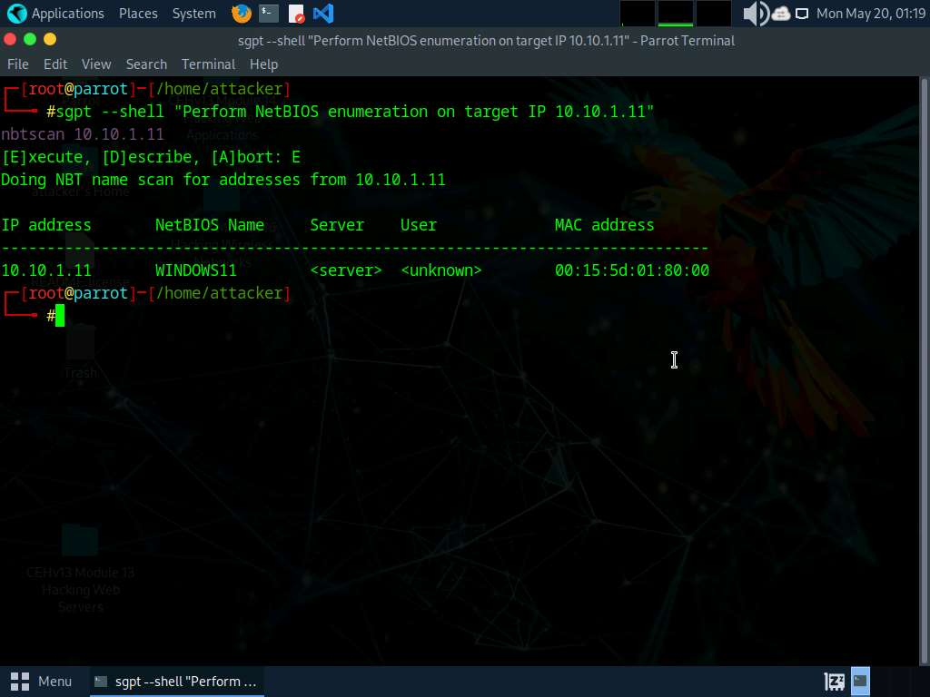Open the Search menu in terminal
Viewport: 930px width, 697px height.
pyautogui.click(x=146, y=64)
